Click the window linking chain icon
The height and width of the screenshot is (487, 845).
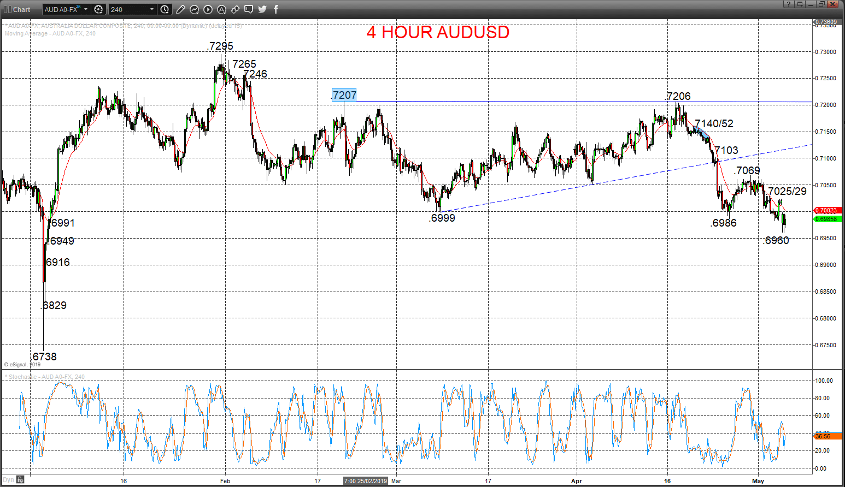235,9
